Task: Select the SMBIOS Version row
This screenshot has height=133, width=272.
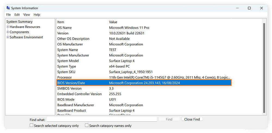Action: point(144,89)
